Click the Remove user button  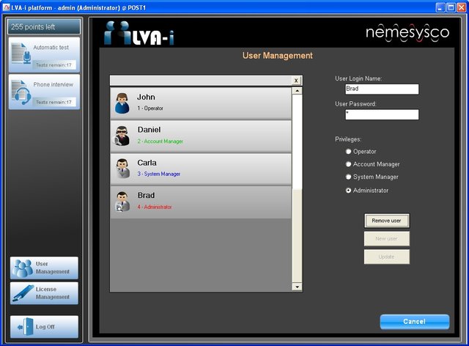coord(386,221)
